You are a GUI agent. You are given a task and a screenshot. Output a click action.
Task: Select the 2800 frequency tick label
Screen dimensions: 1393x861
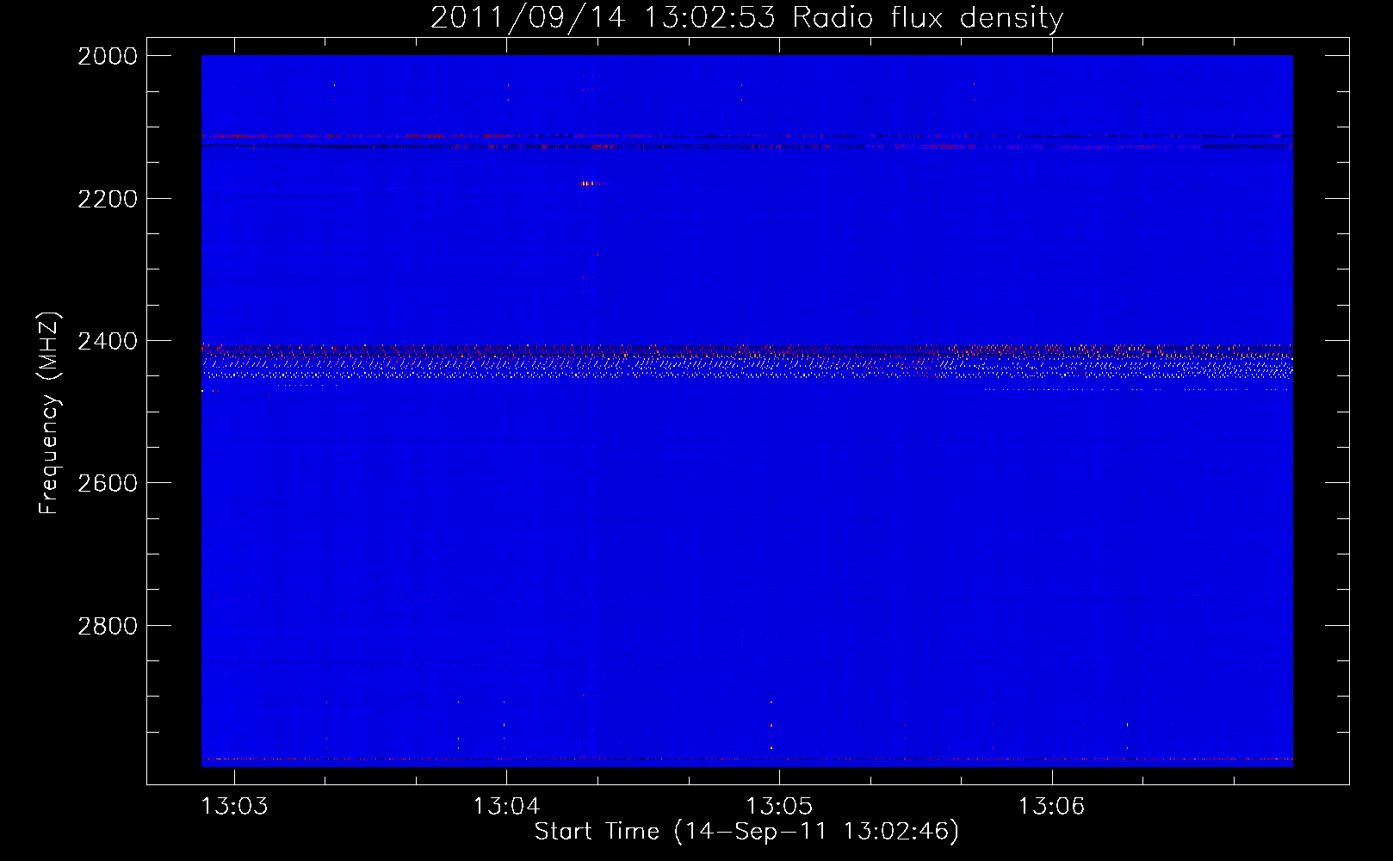pos(108,626)
